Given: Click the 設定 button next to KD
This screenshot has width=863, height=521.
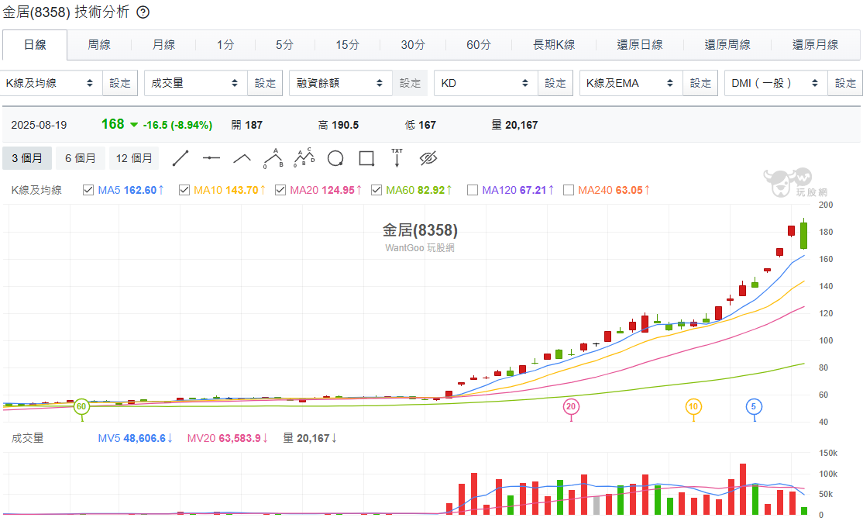Looking at the screenshot, I should click(x=555, y=82).
